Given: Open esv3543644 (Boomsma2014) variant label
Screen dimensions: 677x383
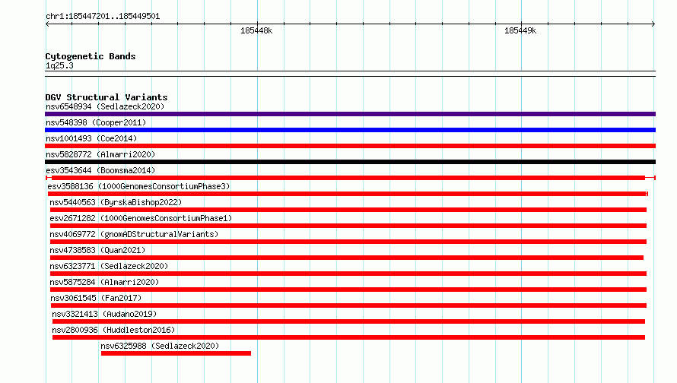Looking at the screenshot, I should click(x=100, y=170).
